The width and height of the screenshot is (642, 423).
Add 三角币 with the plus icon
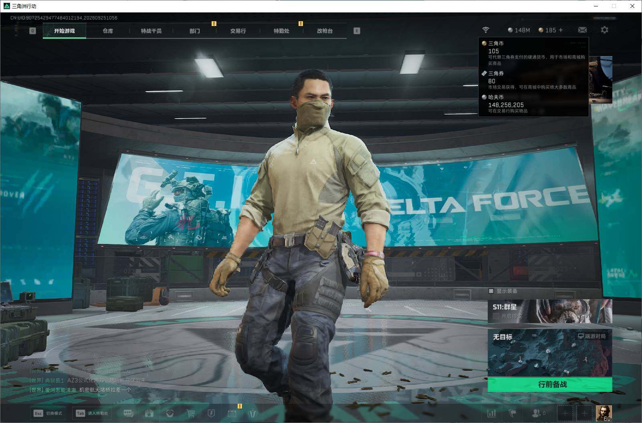(x=561, y=30)
